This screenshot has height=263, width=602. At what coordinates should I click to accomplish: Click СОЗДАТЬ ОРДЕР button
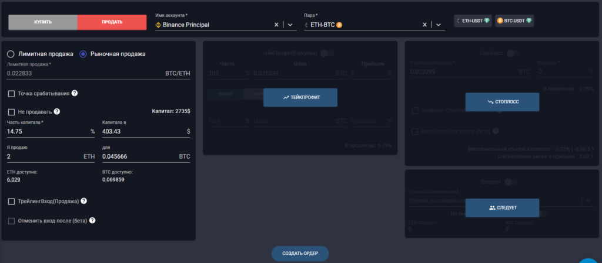(300, 254)
